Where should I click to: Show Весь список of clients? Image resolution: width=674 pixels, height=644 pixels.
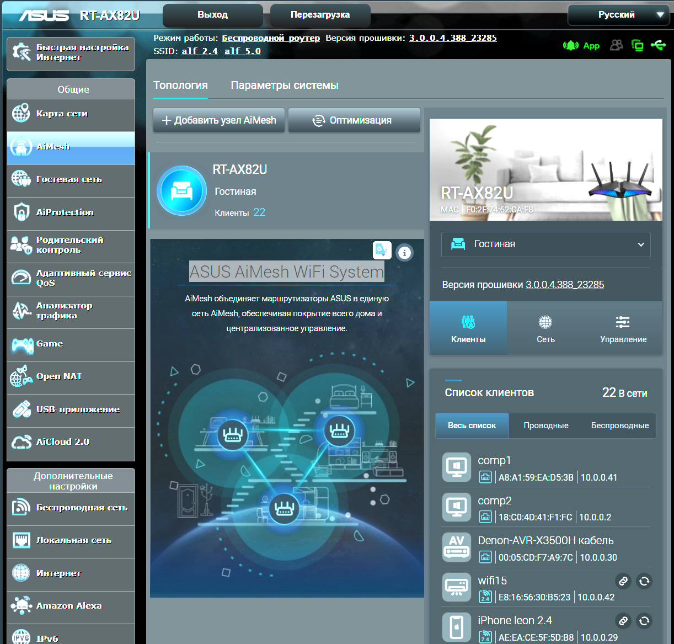click(472, 425)
